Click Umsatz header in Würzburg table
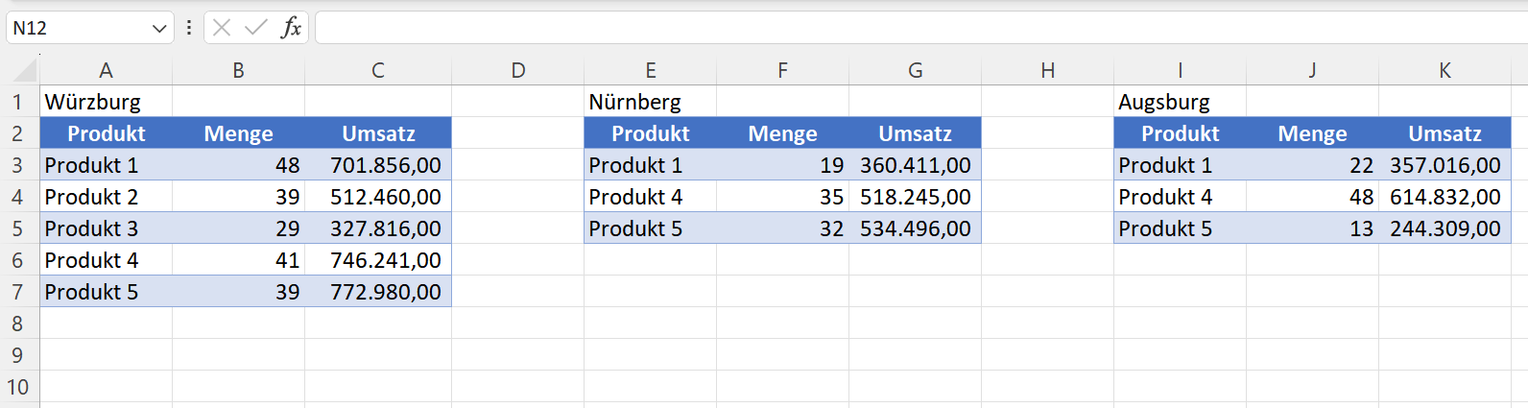 tap(378, 133)
